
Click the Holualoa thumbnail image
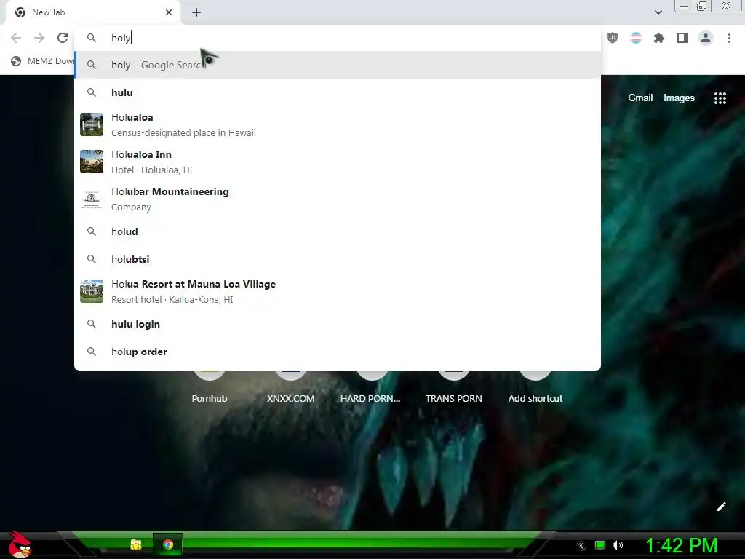92,124
